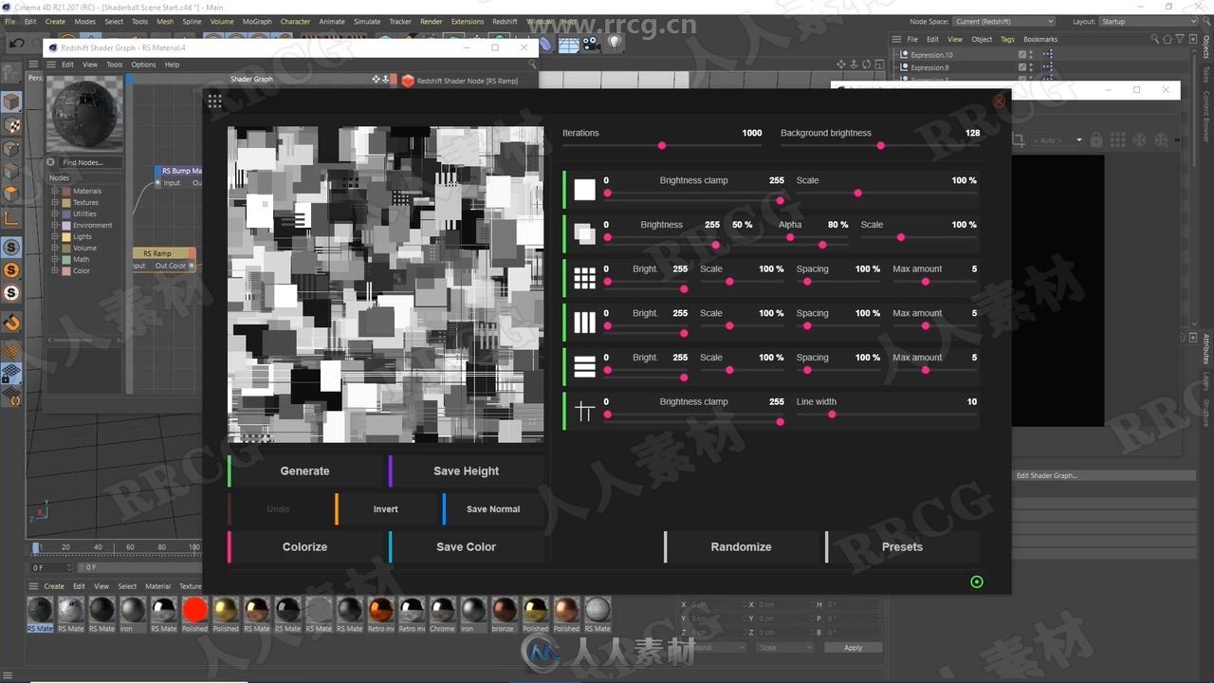Click the Save Color button
This screenshot has width=1214, height=683.
[x=466, y=546]
